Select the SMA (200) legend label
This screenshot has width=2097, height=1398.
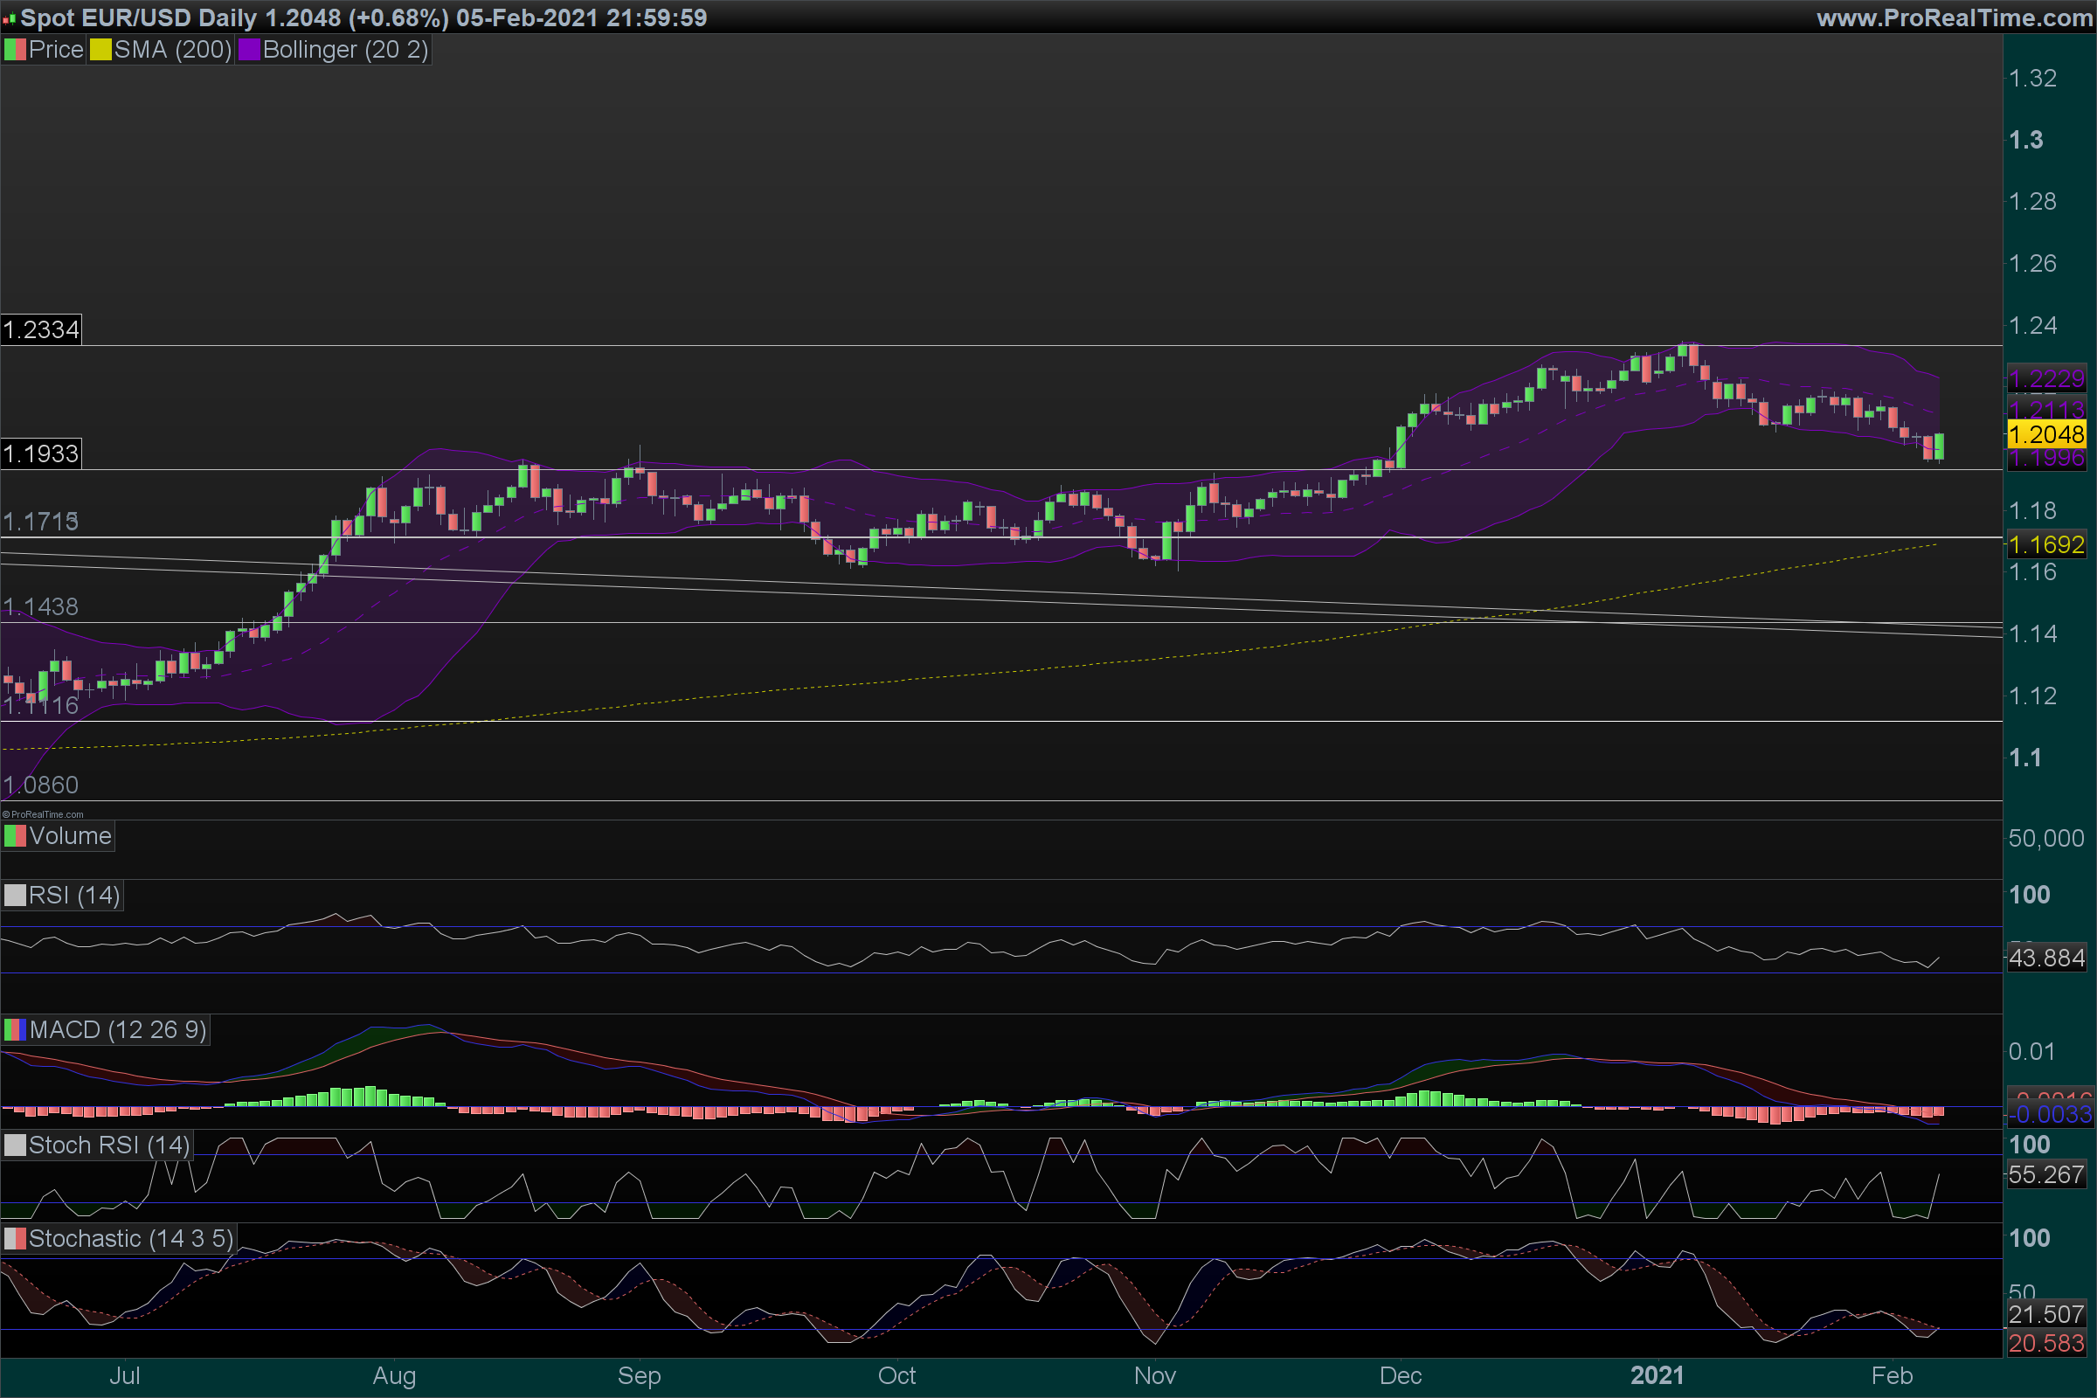pyautogui.click(x=172, y=50)
